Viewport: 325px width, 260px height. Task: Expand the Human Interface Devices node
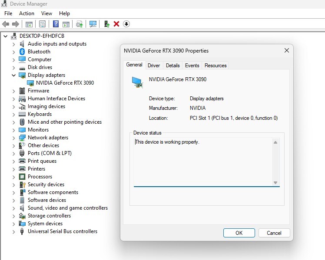(13, 99)
